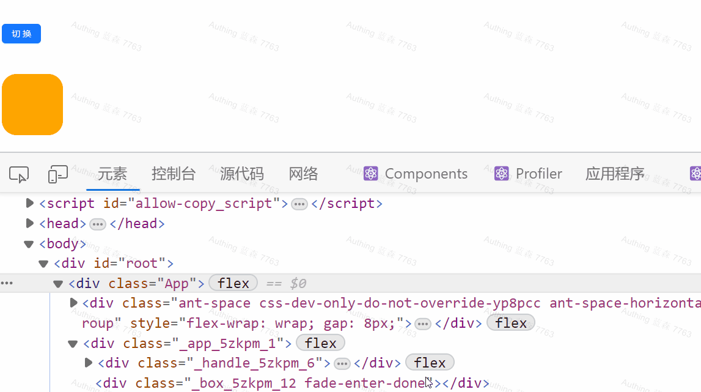Image resolution: width=701 pixels, height=392 pixels.
Task: Expand the allow-copy_script script node
Action: pos(29,203)
